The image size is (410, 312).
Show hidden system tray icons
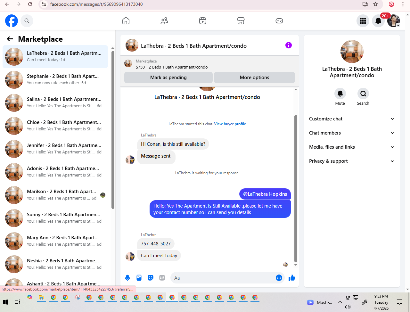coord(340,302)
